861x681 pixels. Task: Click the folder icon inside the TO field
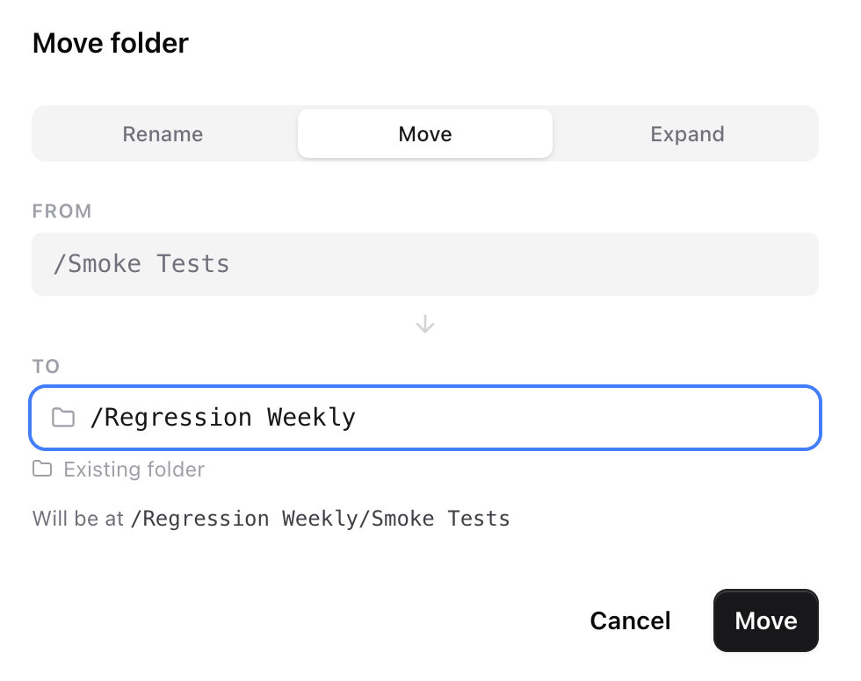click(x=63, y=418)
